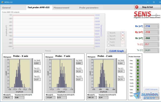Enable the Te [C] plot checkbox
The width and height of the screenshot is (161, 102).
pyautogui.click(x=109, y=45)
